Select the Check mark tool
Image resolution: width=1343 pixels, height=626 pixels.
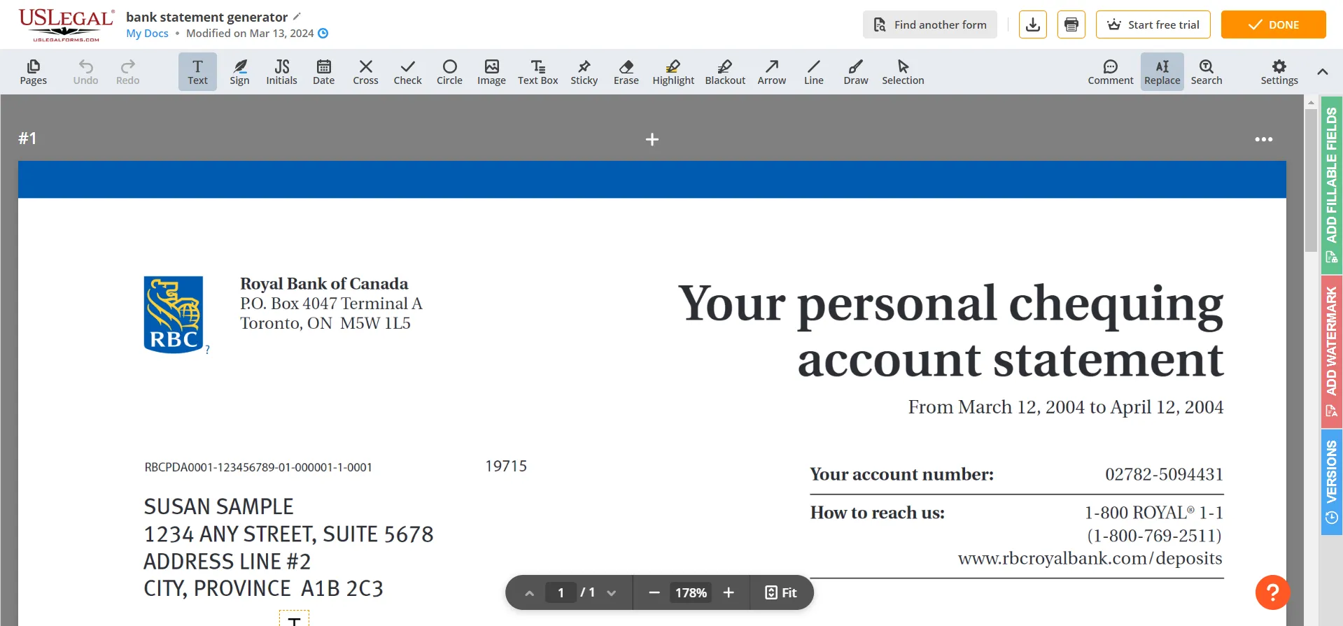(x=407, y=72)
